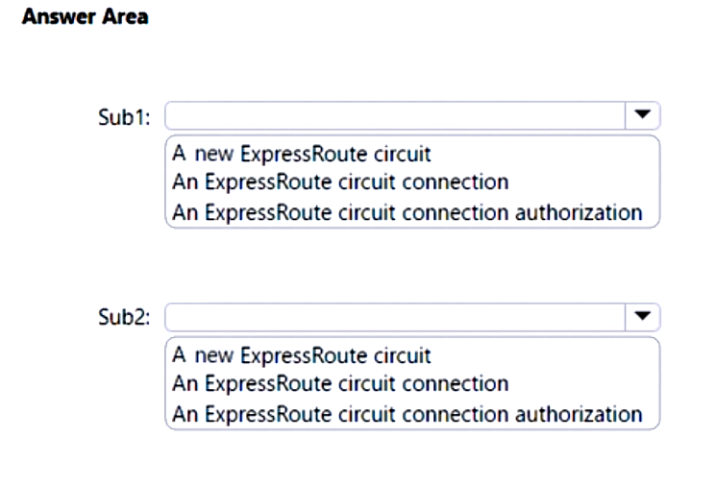Select 'A new ExpressRoute circuit' for Sub2
The height and width of the screenshot is (486, 715).
coord(302,355)
